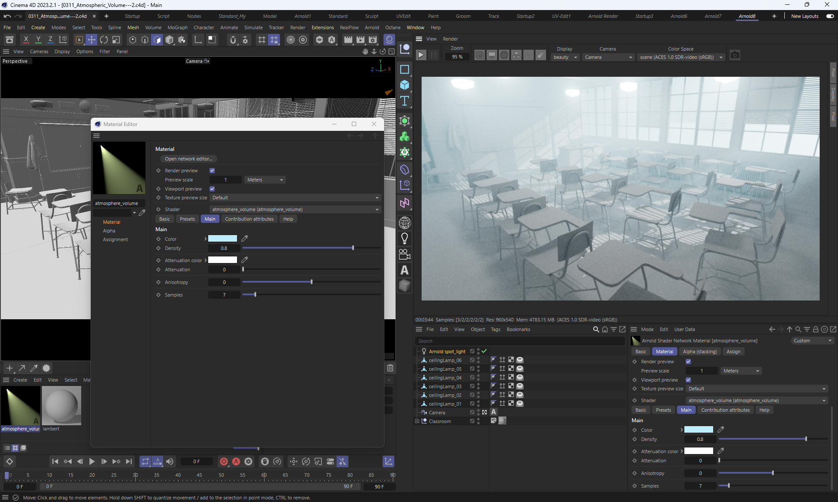This screenshot has height=502, width=838.
Task: Switch to Contribution attributes tab in Material Editor
Action: coord(249,219)
